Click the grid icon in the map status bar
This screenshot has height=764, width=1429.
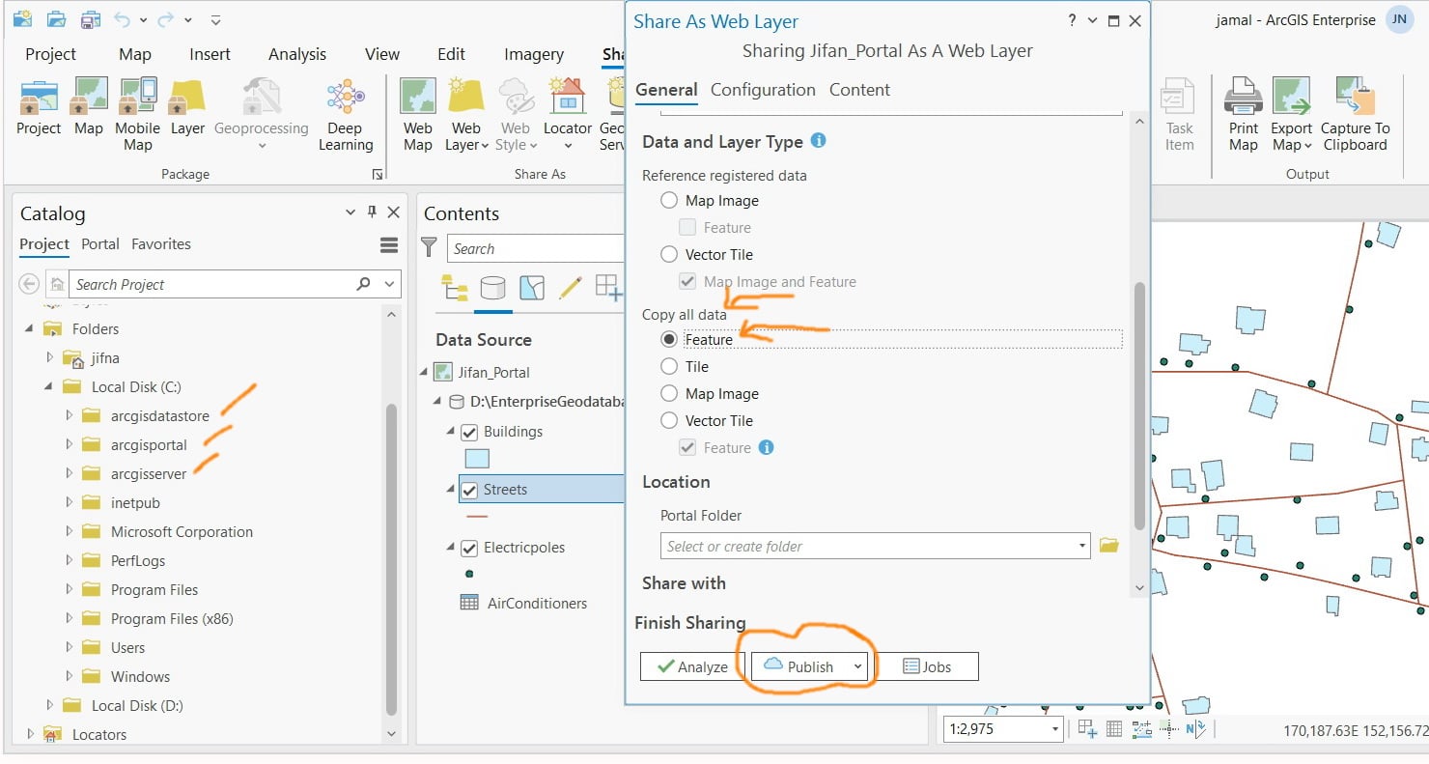click(x=1113, y=729)
